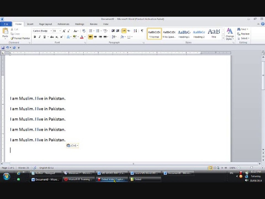Open Debut Video Capture taskbar window
265x199 pixels.
click(x=112, y=179)
